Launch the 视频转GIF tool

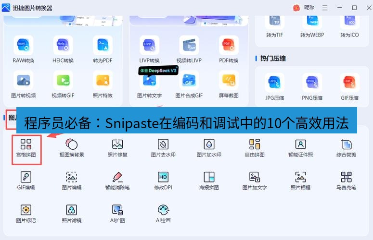click(63, 84)
